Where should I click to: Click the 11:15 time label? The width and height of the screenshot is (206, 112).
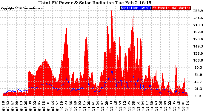point(84,106)
